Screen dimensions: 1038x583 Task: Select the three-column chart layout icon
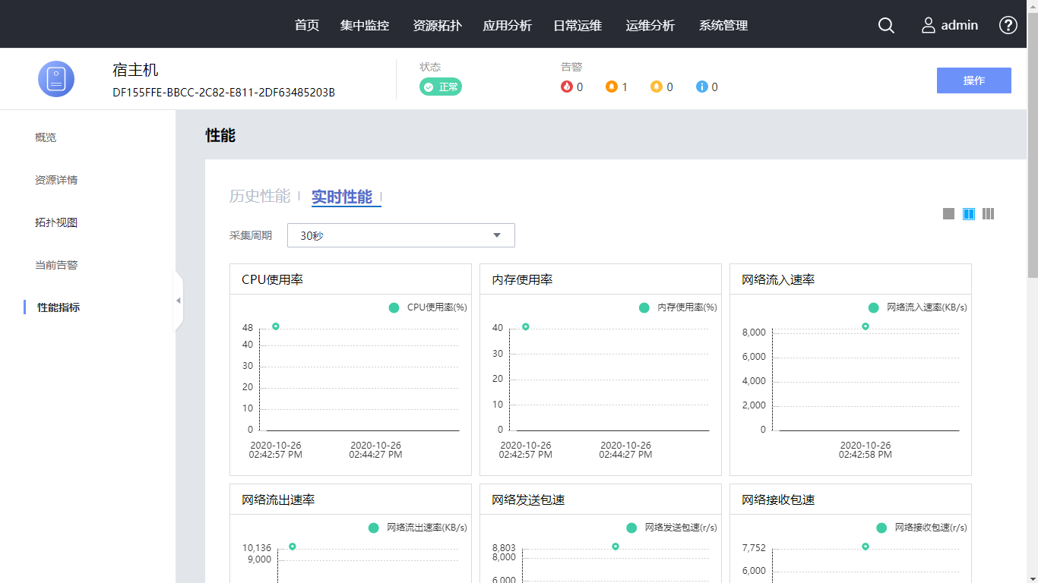(x=988, y=214)
